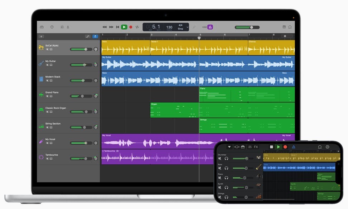Solo the My Vocal track with headphones
The image size is (348, 209).
pos(51,143)
